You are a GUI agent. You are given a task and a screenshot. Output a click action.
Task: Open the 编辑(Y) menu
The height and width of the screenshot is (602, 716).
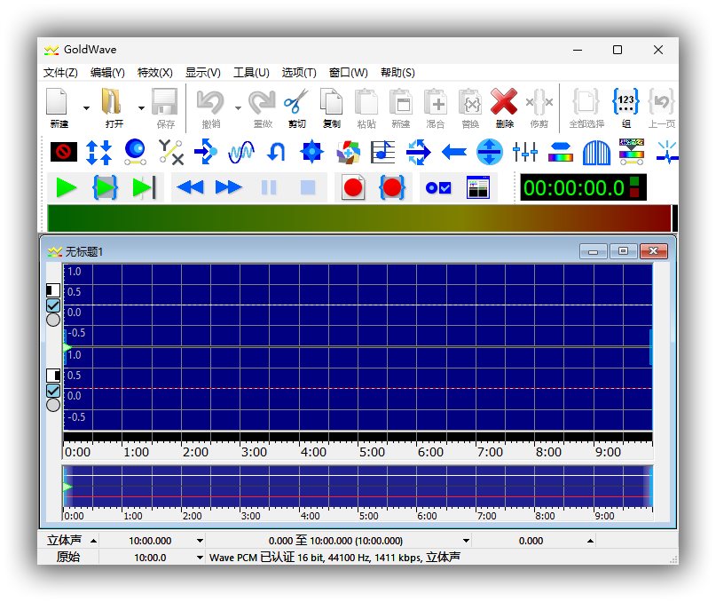pyautogui.click(x=107, y=73)
